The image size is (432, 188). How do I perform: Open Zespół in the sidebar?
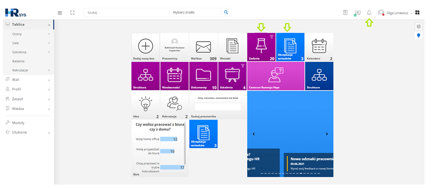pyautogui.click(x=17, y=99)
